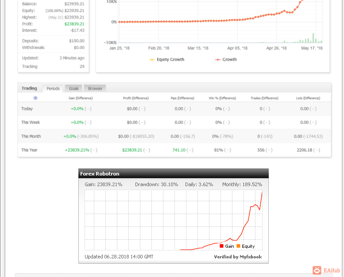
Task: Click Verified by Myfxbook link
Action: click(x=238, y=257)
